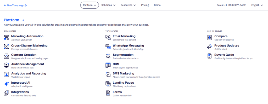Screen dimensions: 268x104
Task: Click 'Adapt with intelligence' text
Action: pyautogui.click(x=22, y=86)
